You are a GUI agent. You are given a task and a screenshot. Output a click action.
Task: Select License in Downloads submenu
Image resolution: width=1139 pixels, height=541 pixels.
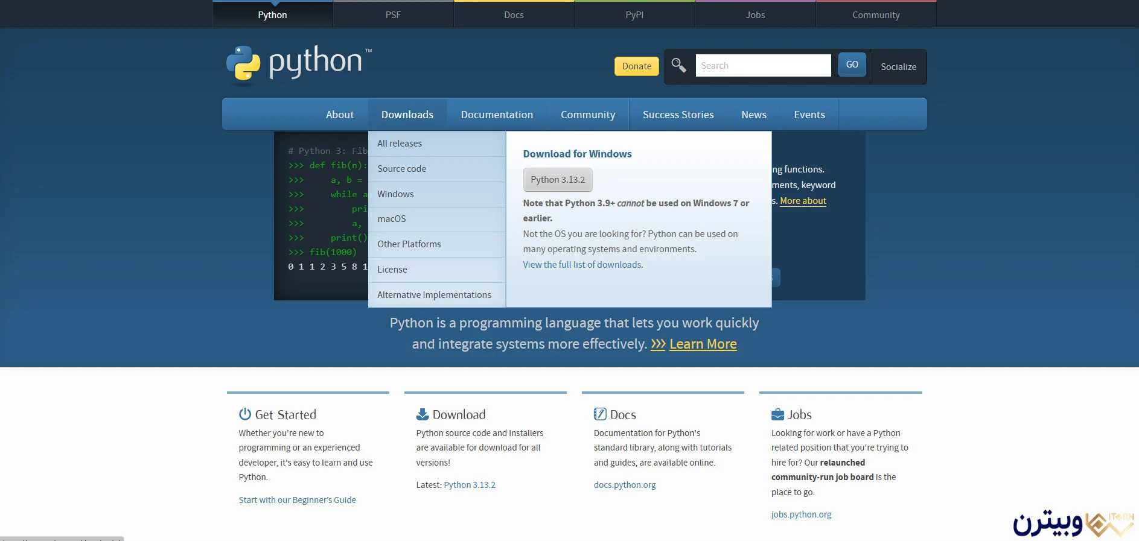[x=437, y=270]
